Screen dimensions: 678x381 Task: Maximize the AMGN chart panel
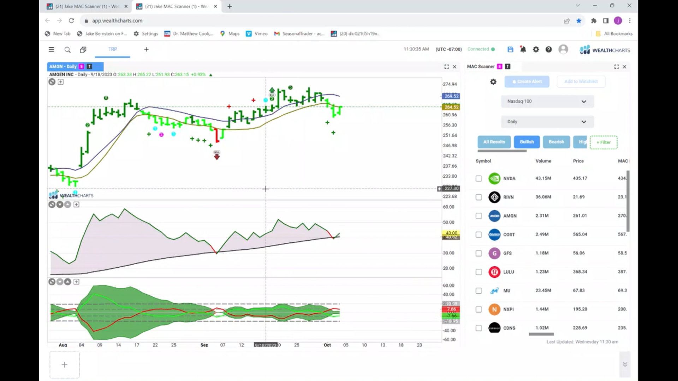447,67
